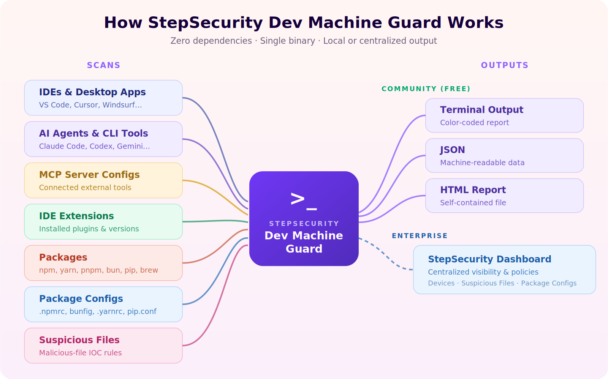Click the JSON output card
This screenshot has width=608, height=379.
[x=504, y=156]
